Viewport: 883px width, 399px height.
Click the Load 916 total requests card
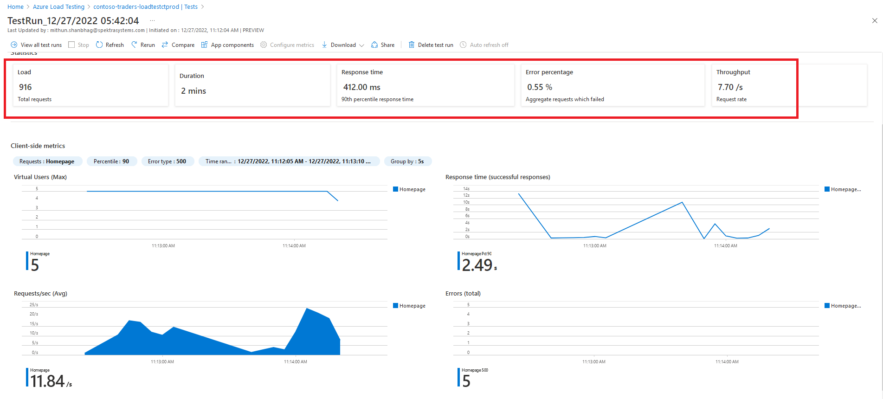point(90,85)
